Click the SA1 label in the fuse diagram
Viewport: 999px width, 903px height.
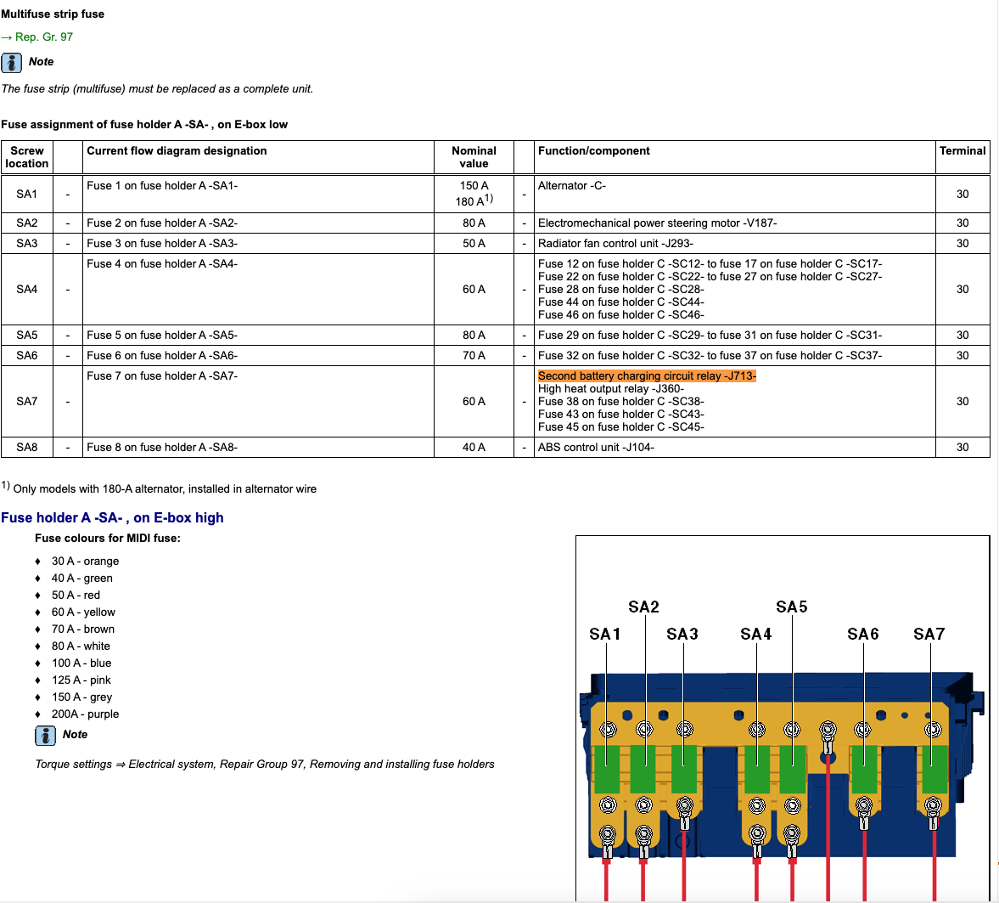(605, 634)
